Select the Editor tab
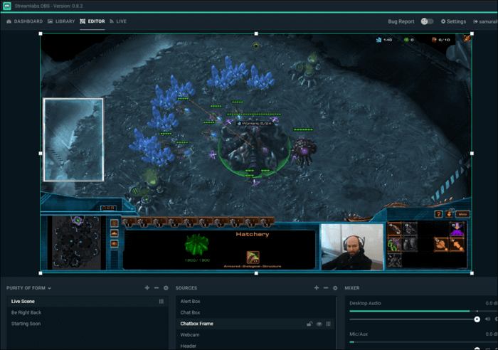 [x=92, y=21]
